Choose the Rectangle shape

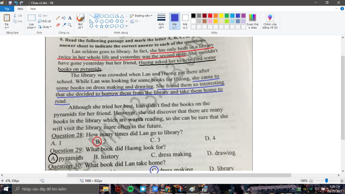point(107,16)
